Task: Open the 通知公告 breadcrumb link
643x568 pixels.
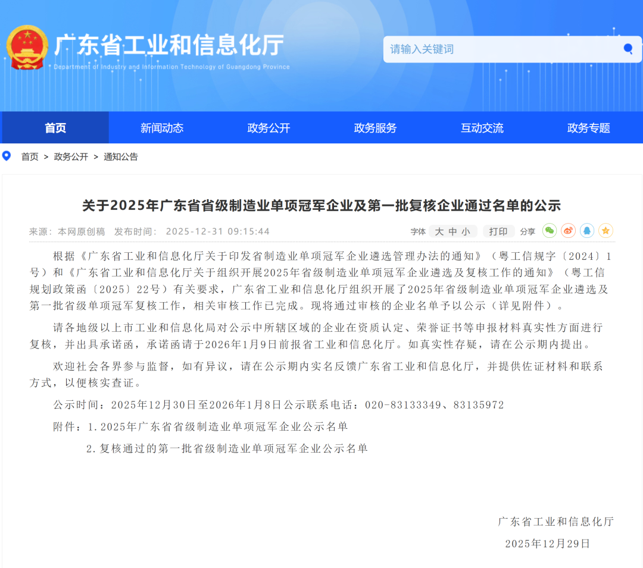Action: point(121,157)
